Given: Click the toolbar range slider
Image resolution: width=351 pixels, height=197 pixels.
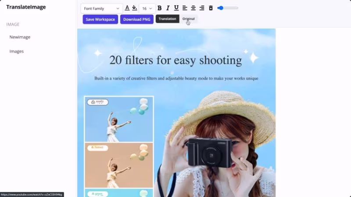Looking at the screenshot, I should point(227,8).
